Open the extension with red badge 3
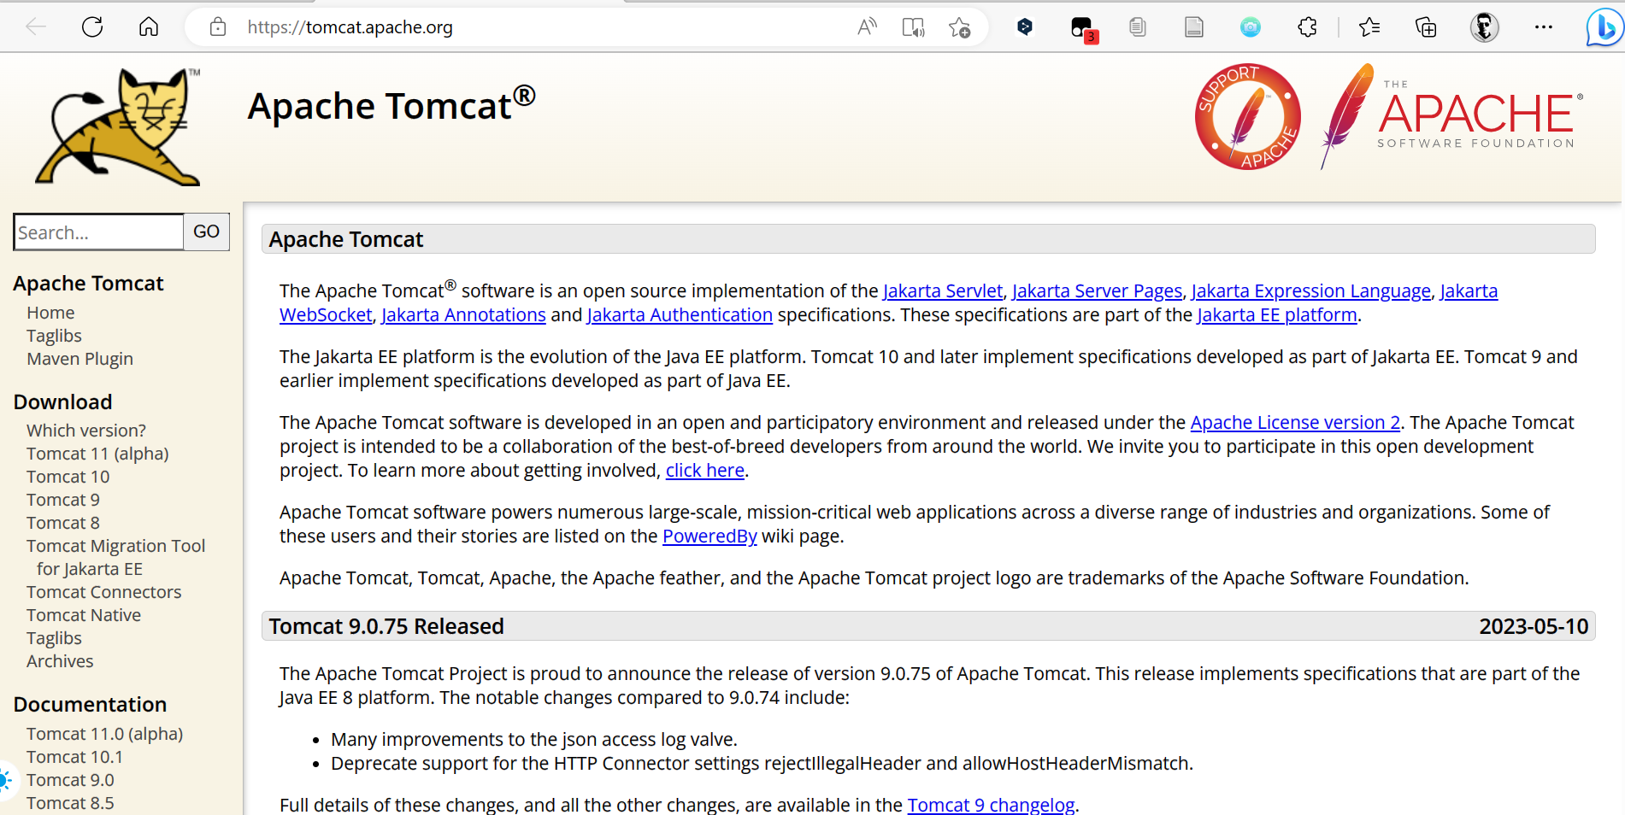Image resolution: width=1625 pixels, height=815 pixels. [x=1083, y=28]
